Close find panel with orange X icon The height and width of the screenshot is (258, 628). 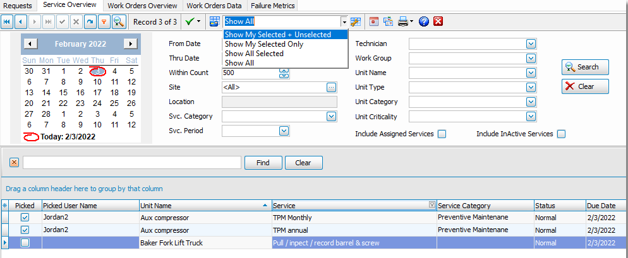tap(14, 162)
